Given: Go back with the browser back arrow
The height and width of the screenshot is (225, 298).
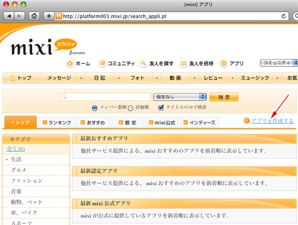Looking at the screenshot, I should (x=9, y=16).
